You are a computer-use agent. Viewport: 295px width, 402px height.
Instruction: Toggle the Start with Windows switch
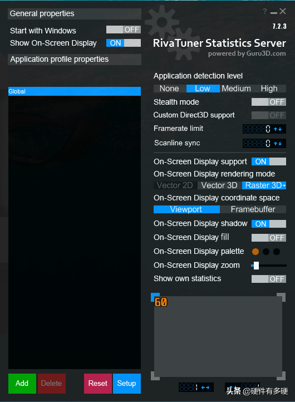pos(124,30)
